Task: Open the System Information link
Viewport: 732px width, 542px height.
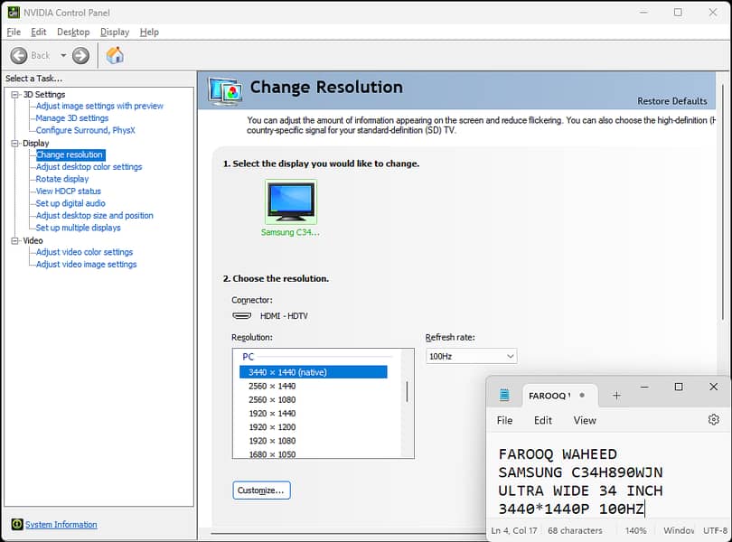Action: [61, 524]
